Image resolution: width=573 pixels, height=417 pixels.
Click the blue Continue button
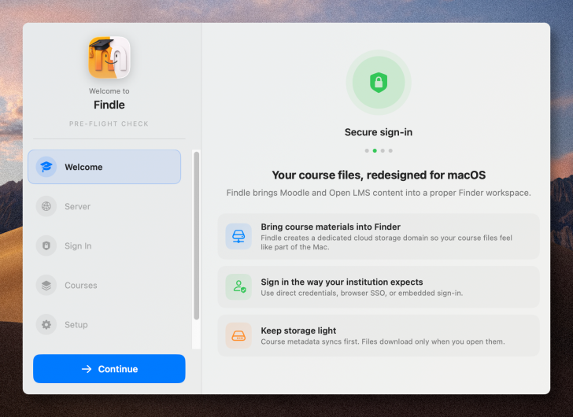click(109, 369)
